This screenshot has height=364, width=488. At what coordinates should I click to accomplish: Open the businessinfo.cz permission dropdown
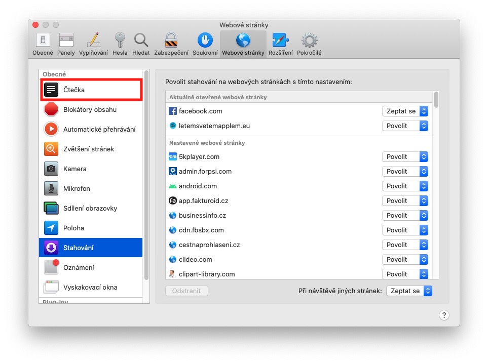405,216
